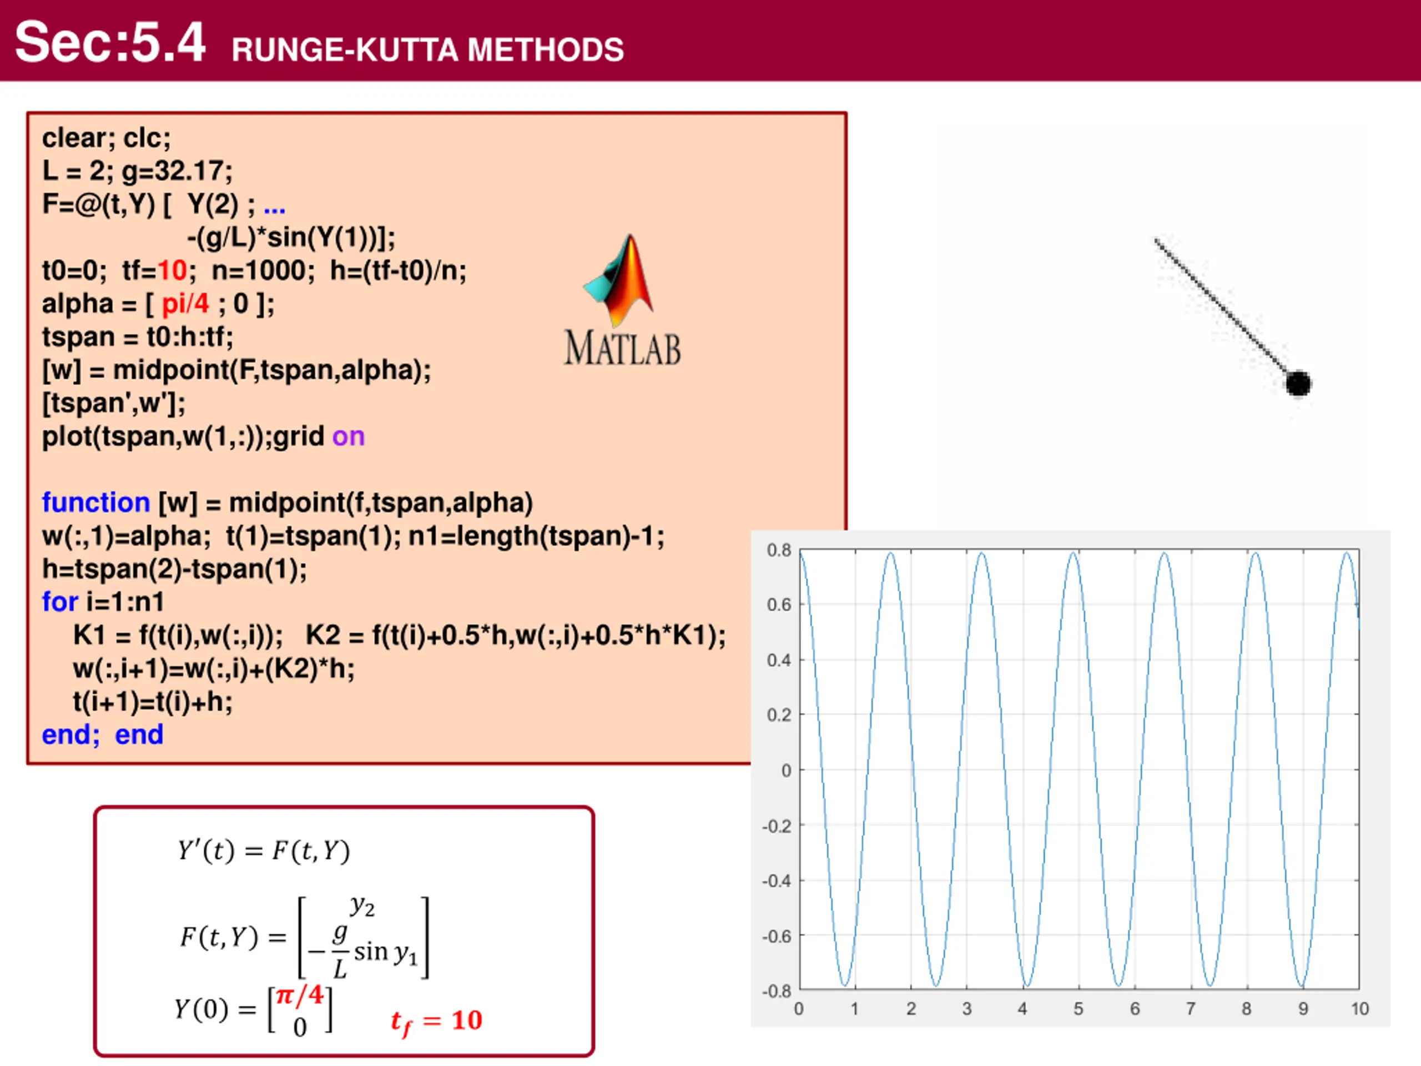Click the 'Sec:5.4' heading text
The image size is (1421, 1066).
(x=110, y=42)
